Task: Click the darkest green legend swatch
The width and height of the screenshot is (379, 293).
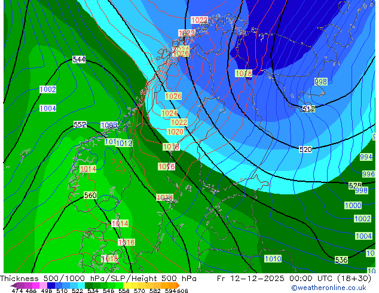Action: (88, 285)
